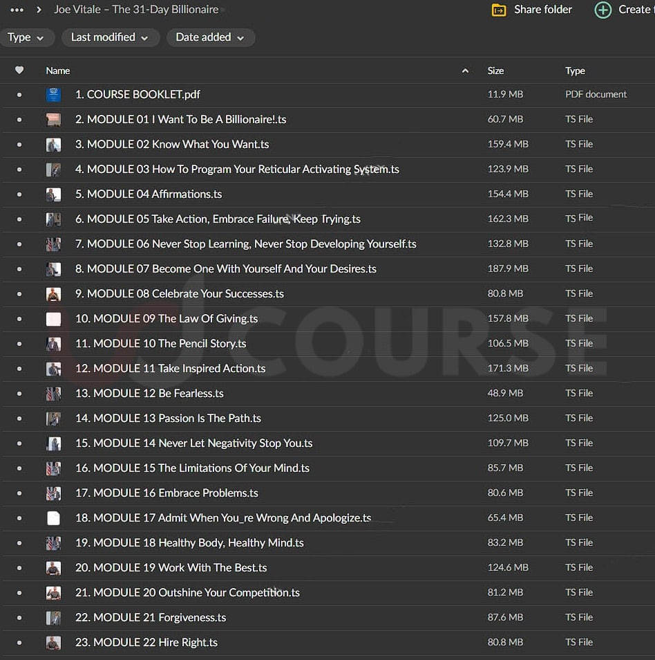
Task: Toggle favorite dot for MODULE 02 Know What You Want
Action: coord(19,145)
